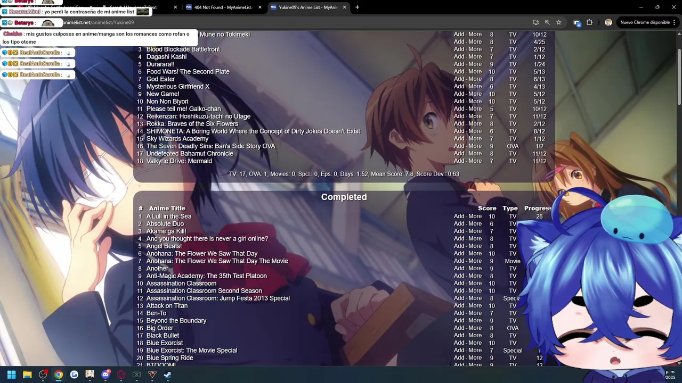Close the Yukine09's Anime List tab
Image resolution: width=682 pixels, height=383 pixels.
pos(344,7)
